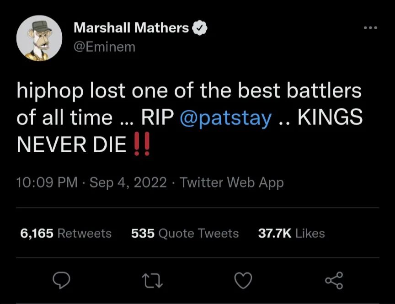Open the share icon options
Image resolution: width=395 pixels, height=304 pixels.
tap(334, 280)
